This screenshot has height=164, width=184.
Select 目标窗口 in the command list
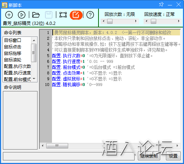coord(13,40)
